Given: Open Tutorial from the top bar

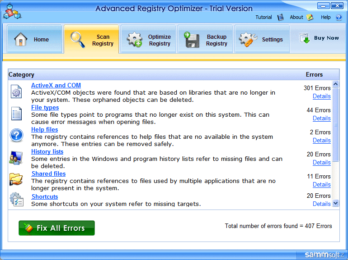Looking at the screenshot, I should [263, 17].
